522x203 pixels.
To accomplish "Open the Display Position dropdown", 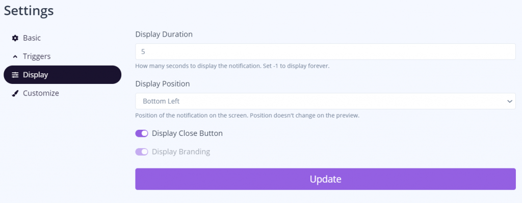I will (x=325, y=101).
